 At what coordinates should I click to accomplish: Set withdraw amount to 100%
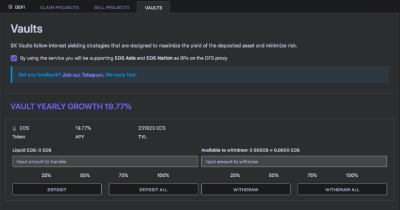pyautogui.click(x=351, y=175)
